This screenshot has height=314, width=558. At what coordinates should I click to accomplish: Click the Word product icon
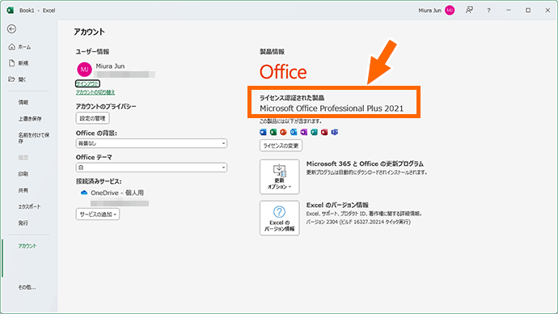263,132
